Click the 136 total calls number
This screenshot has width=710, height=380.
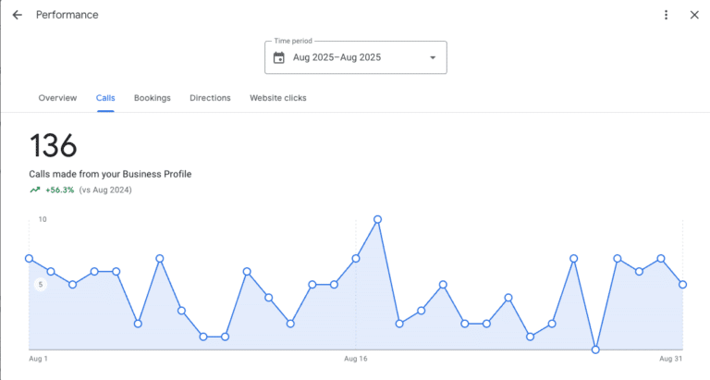click(54, 146)
